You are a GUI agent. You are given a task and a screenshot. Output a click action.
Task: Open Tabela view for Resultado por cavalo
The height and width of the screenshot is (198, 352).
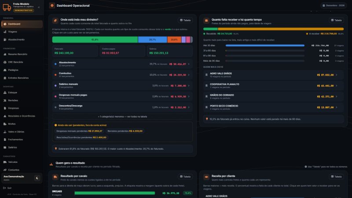pos(185,177)
